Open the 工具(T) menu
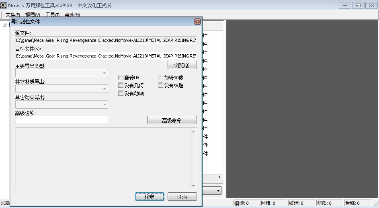The width and height of the screenshot is (379, 208). [x=53, y=15]
